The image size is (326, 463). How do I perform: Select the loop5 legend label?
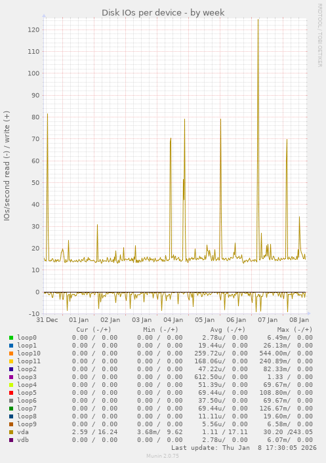27,393
